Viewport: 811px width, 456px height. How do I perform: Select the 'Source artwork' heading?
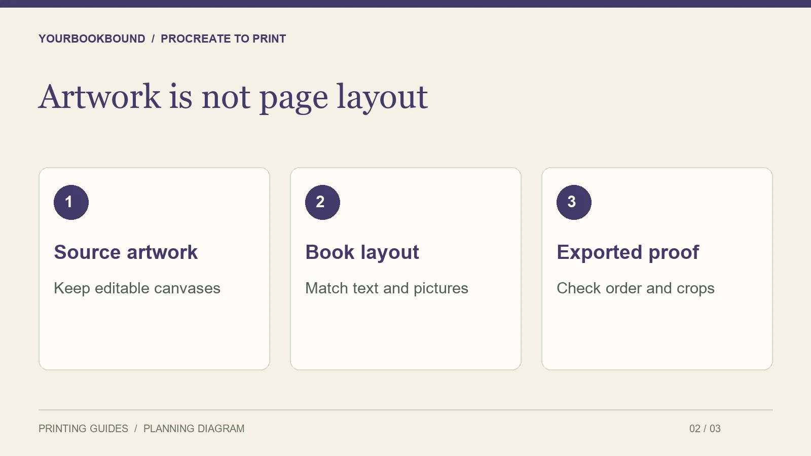pos(126,252)
